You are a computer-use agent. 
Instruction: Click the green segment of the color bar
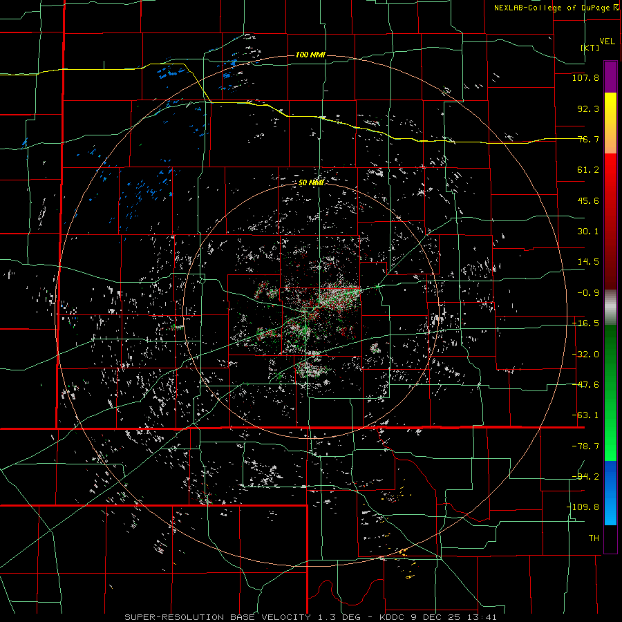[x=610, y=393]
